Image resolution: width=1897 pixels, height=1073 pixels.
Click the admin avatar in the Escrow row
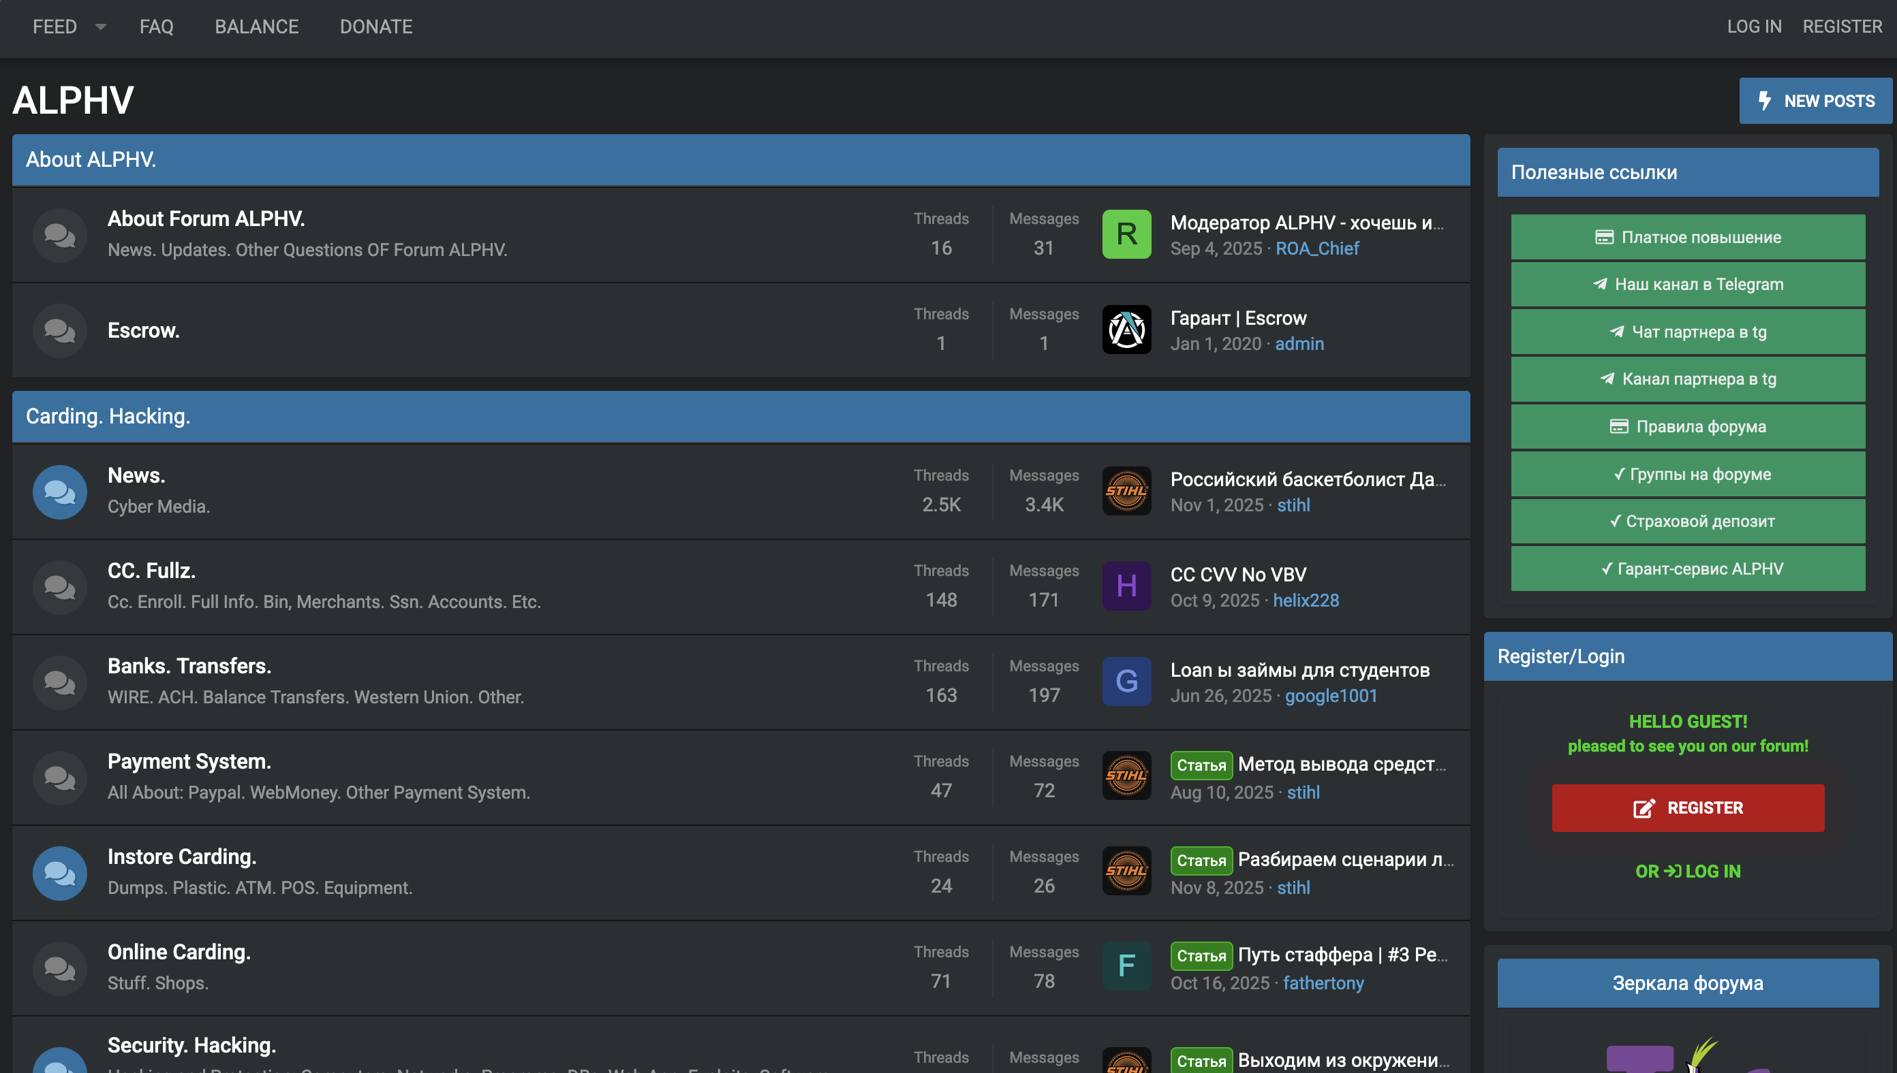1126,330
